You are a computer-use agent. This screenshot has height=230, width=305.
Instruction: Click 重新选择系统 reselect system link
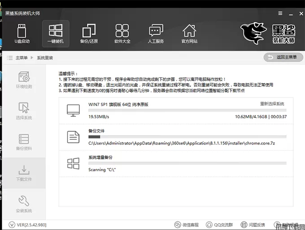click(272, 104)
